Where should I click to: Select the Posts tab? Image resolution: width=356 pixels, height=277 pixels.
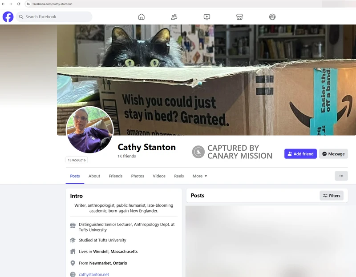[75, 176]
